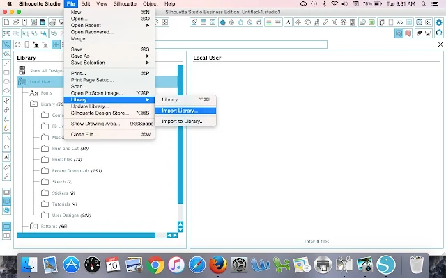This screenshot has width=446, height=278.
Task: Choose Show Drawing Area... menu entry
Action: click(109, 124)
